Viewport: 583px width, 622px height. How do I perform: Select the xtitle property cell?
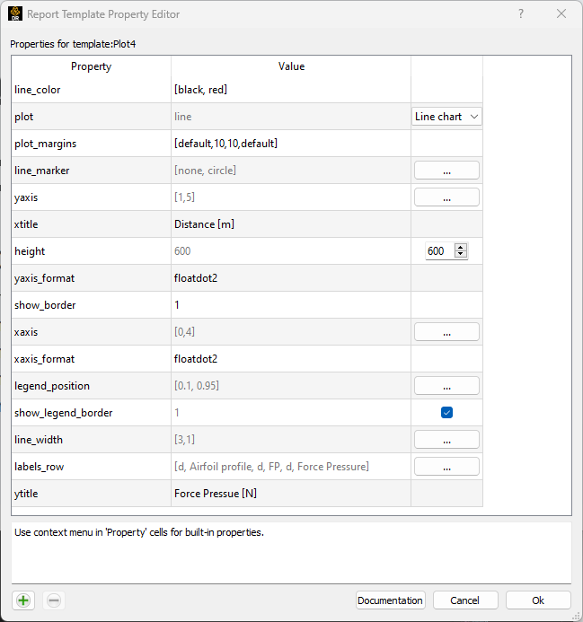(x=92, y=224)
